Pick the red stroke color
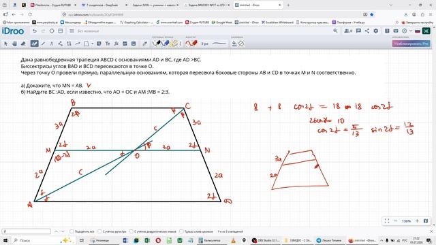436x245 pixels. 191,44
